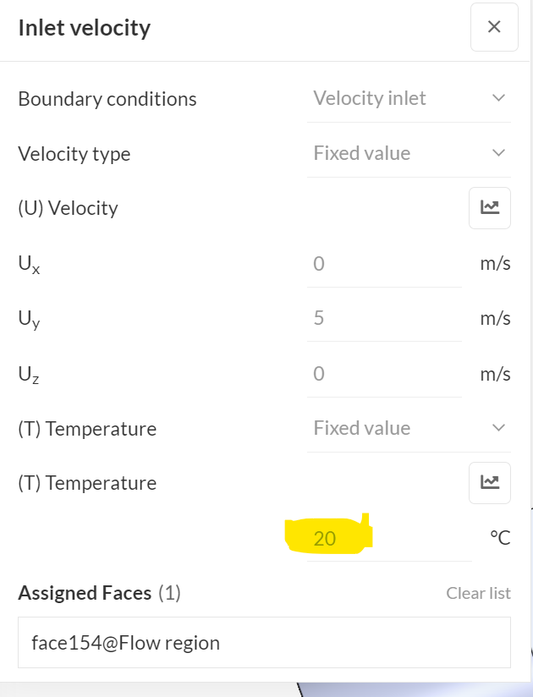Select the Uz velocity input field
Viewport: 533px width, 697px height.
tap(384, 374)
